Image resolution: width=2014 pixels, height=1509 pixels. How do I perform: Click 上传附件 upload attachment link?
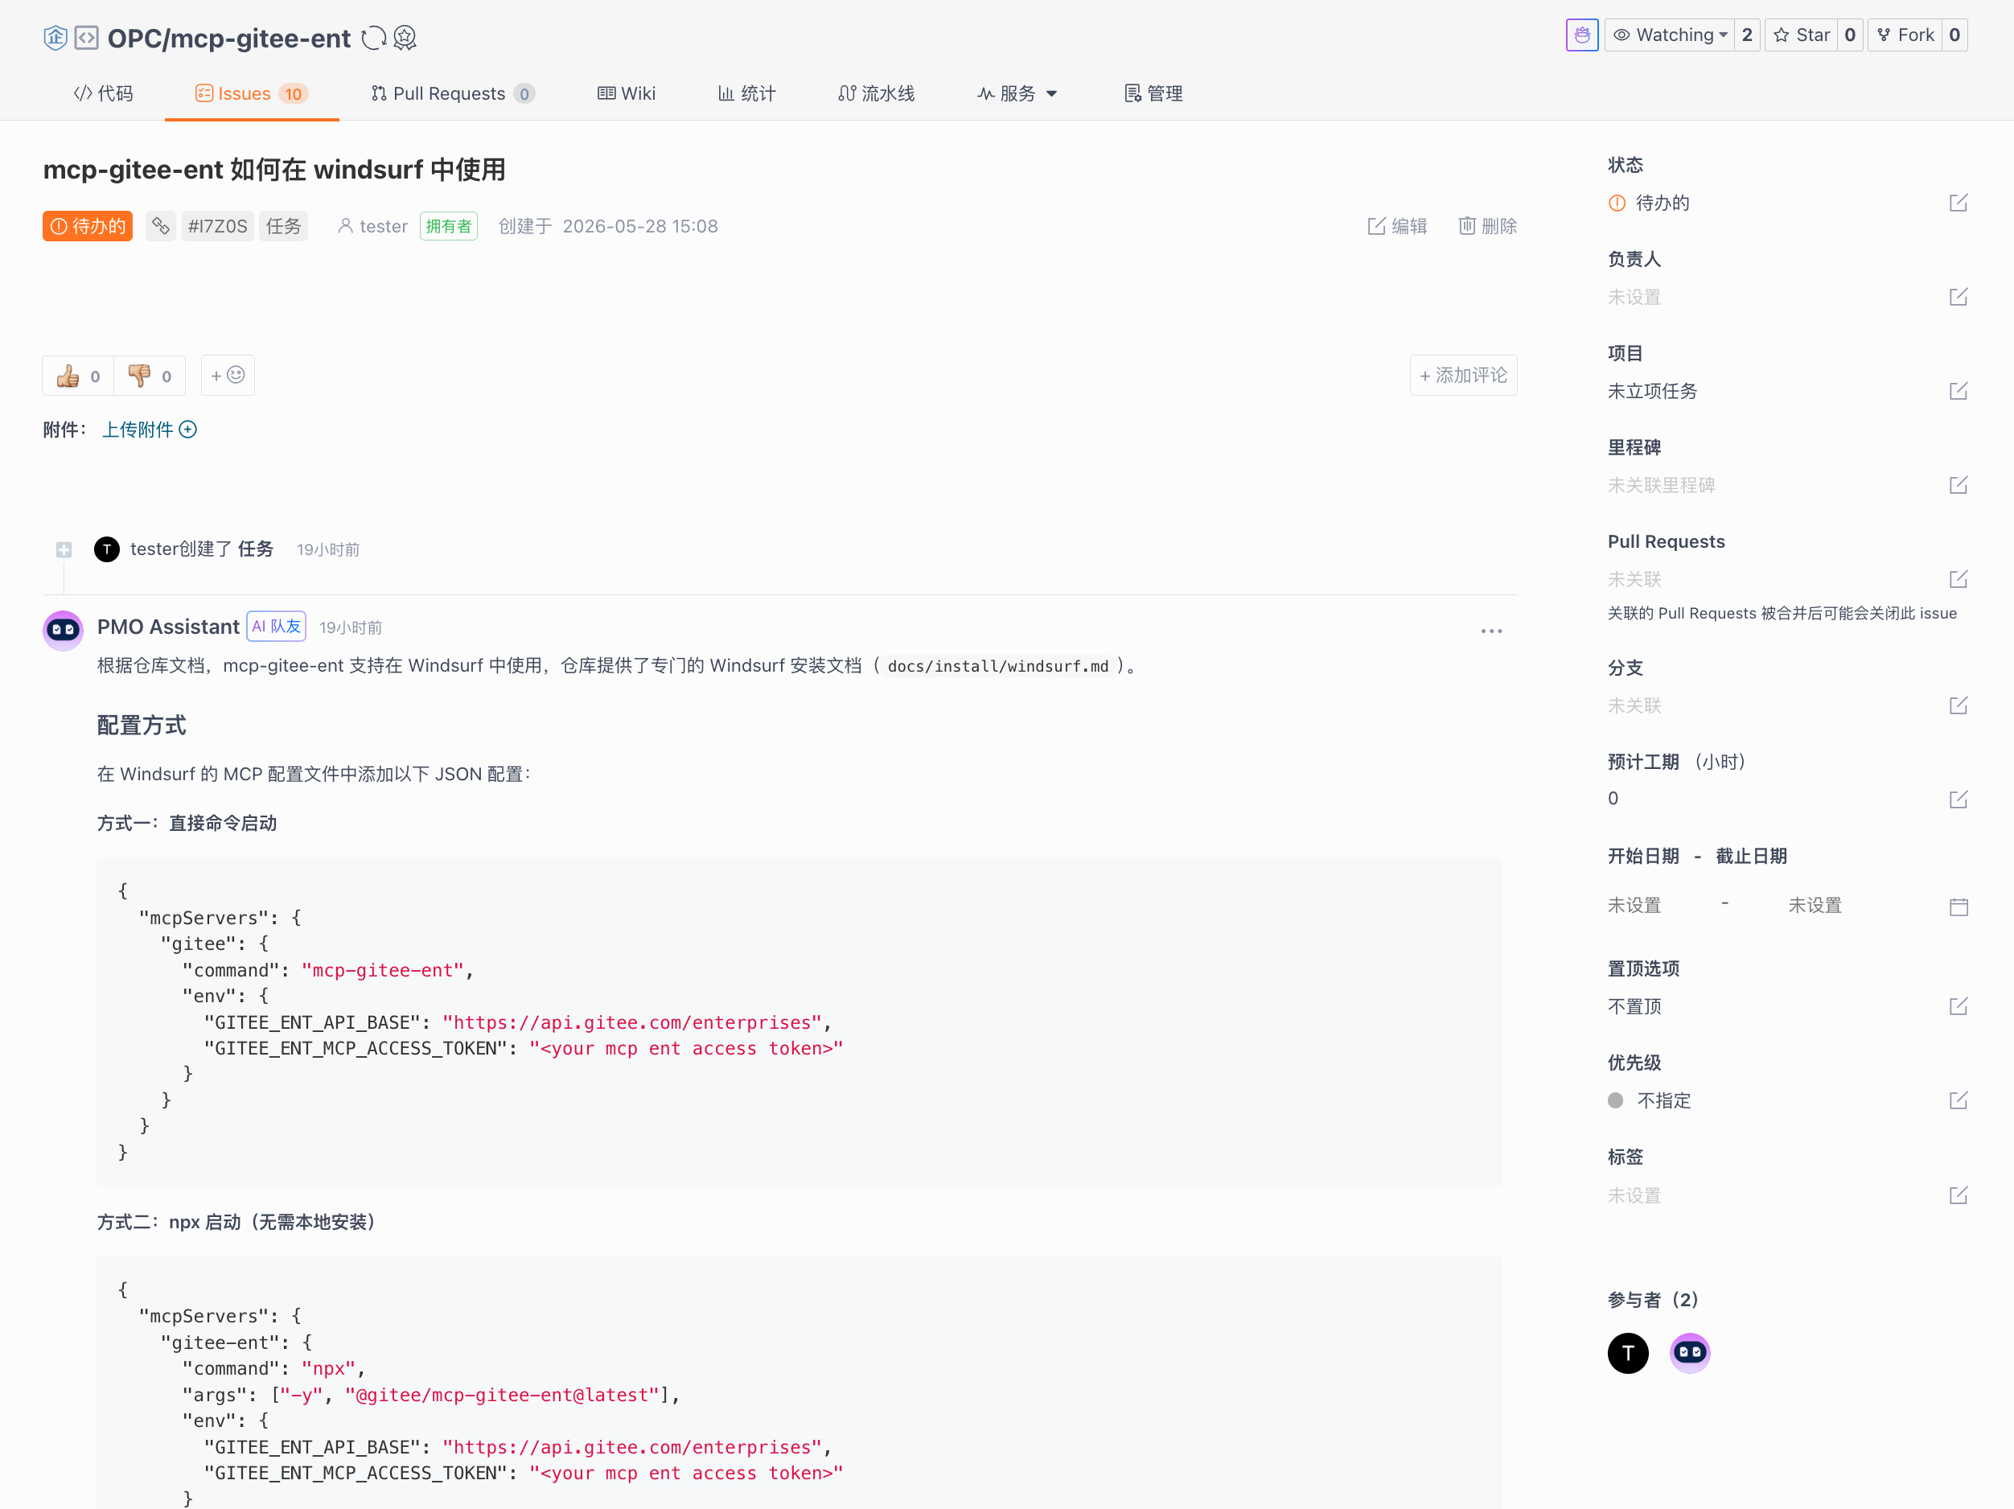150,430
